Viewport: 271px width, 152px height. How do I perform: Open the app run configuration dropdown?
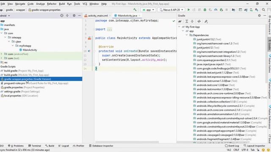(x=148, y=10)
